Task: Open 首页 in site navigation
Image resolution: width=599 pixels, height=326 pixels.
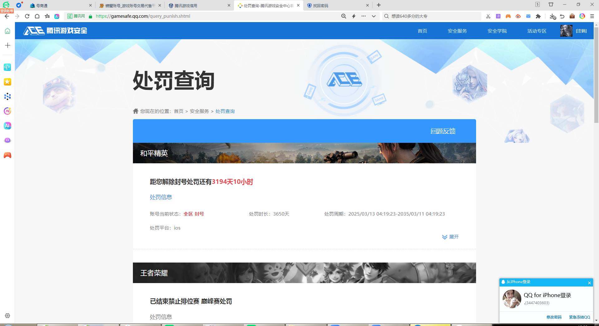Action: [422, 31]
